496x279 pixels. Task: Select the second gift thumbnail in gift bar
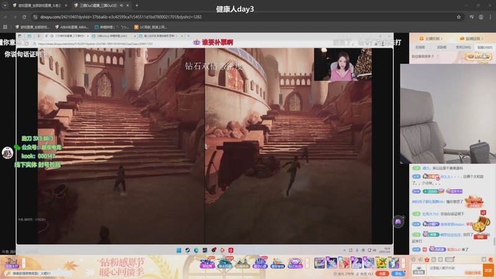pyautogui.click(x=332, y=263)
